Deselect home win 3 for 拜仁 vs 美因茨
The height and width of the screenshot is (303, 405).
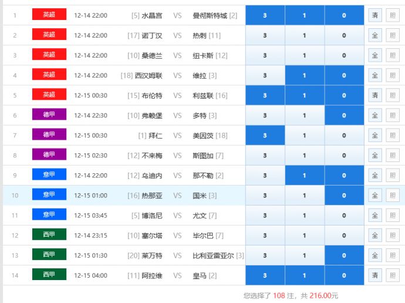pos(265,135)
